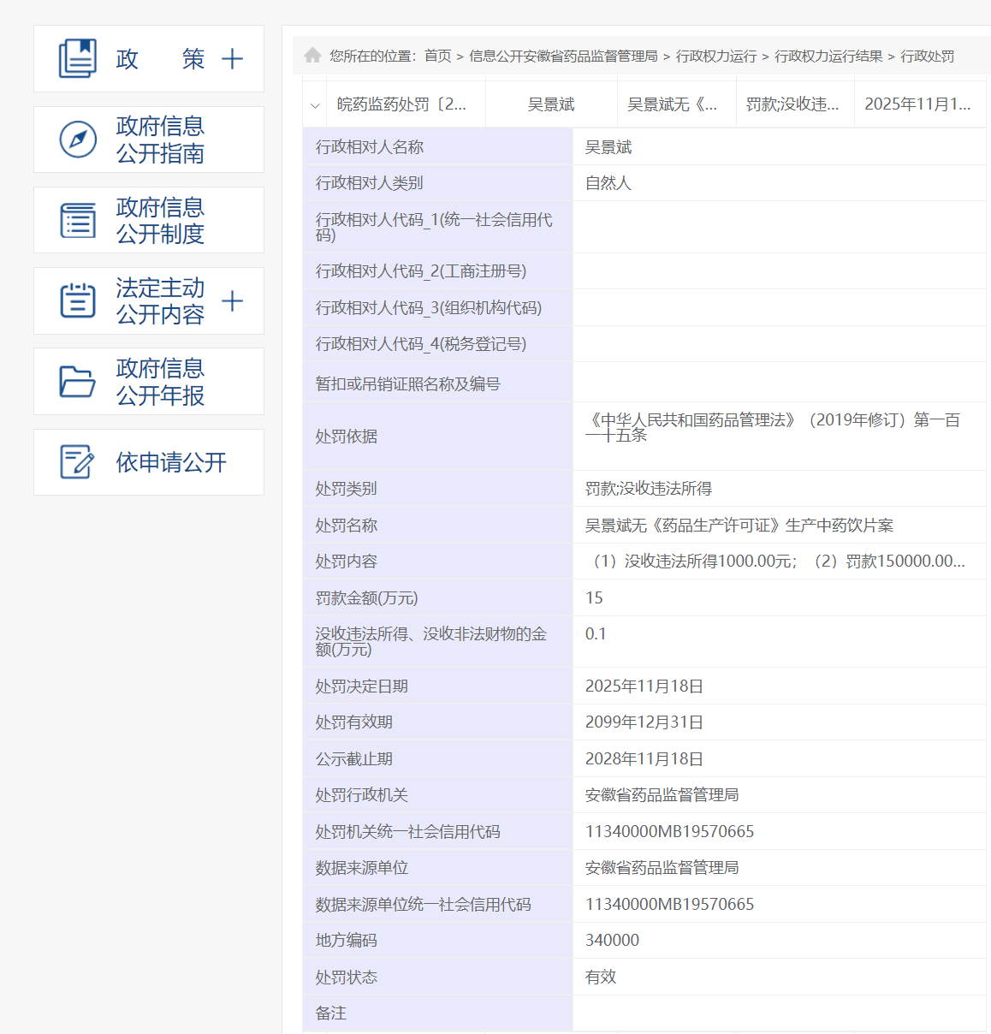Click the 处罚状态 value 有效

601,978
